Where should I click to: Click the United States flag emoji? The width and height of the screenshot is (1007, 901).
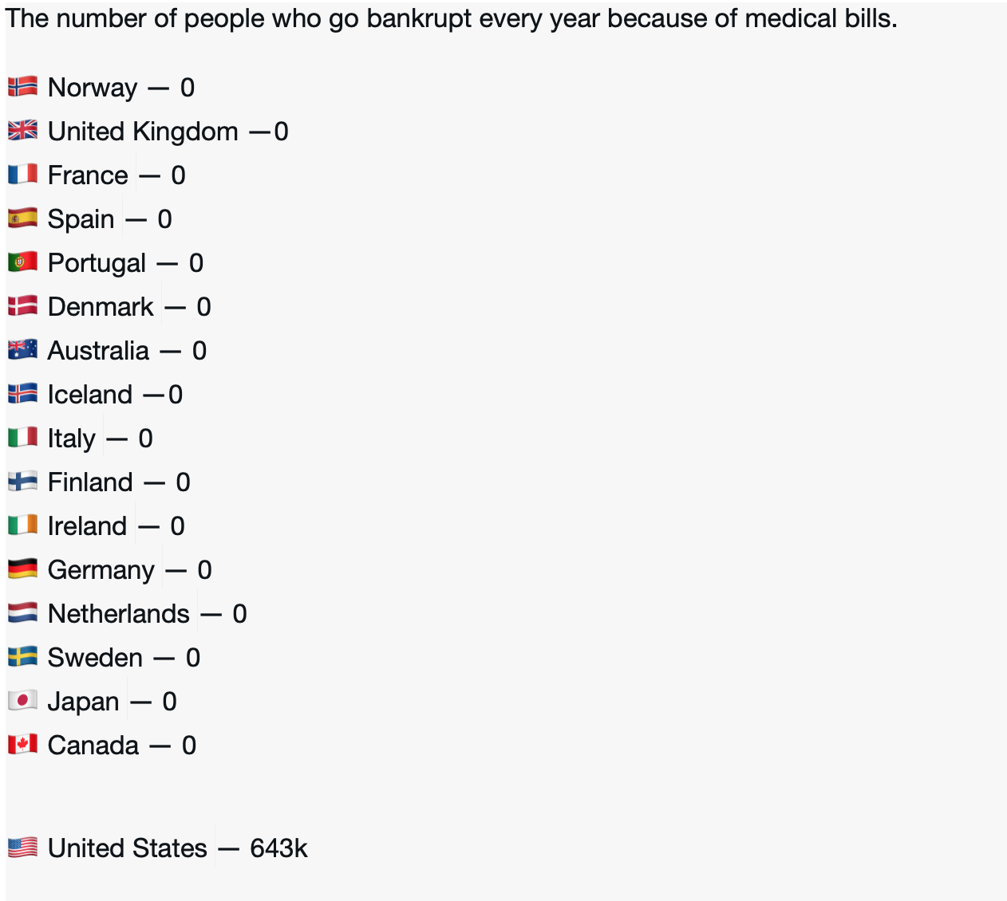pos(22,847)
